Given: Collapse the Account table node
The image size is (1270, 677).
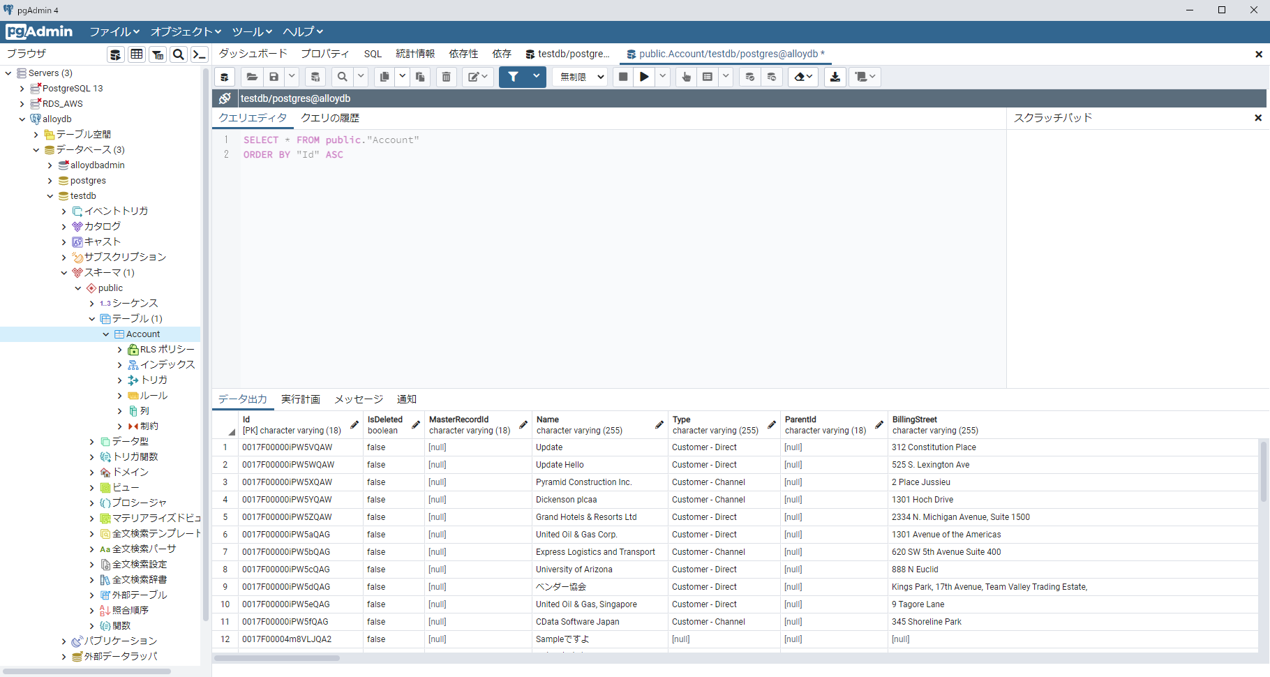Looking at the screenshot, I should pos(106,334).
